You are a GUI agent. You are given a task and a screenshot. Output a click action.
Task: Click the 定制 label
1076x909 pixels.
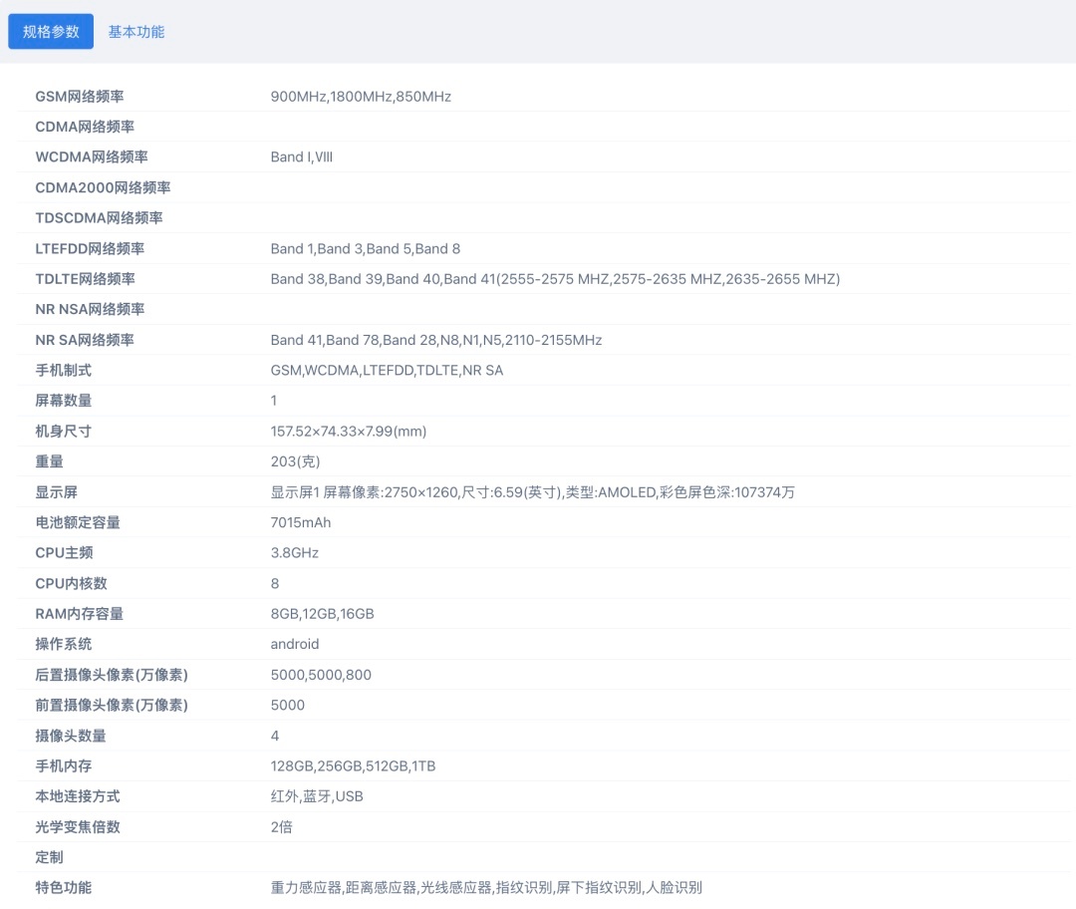[50, 857]
